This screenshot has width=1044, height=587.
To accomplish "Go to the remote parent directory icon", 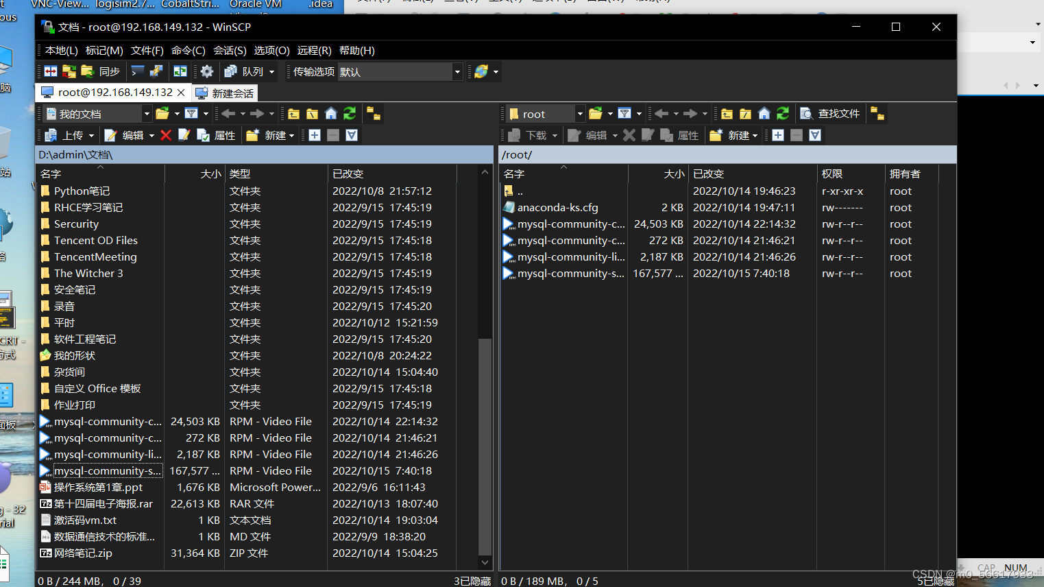I will 727,114.
